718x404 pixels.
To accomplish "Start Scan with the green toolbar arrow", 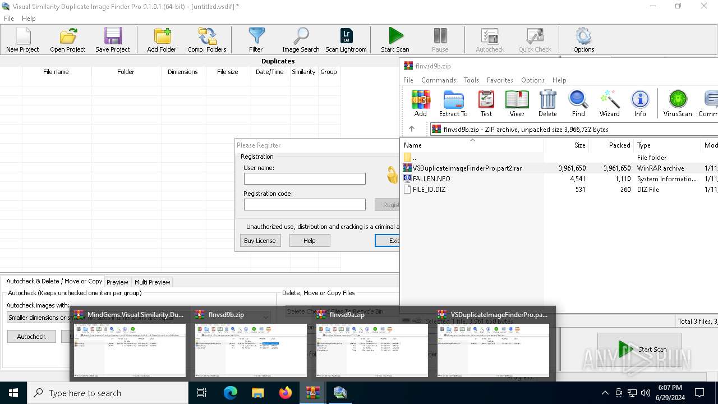I will click(x=395, y=40).
